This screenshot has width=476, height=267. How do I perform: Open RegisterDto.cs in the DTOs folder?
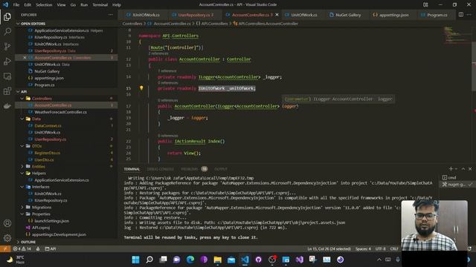tap(47, 153)
